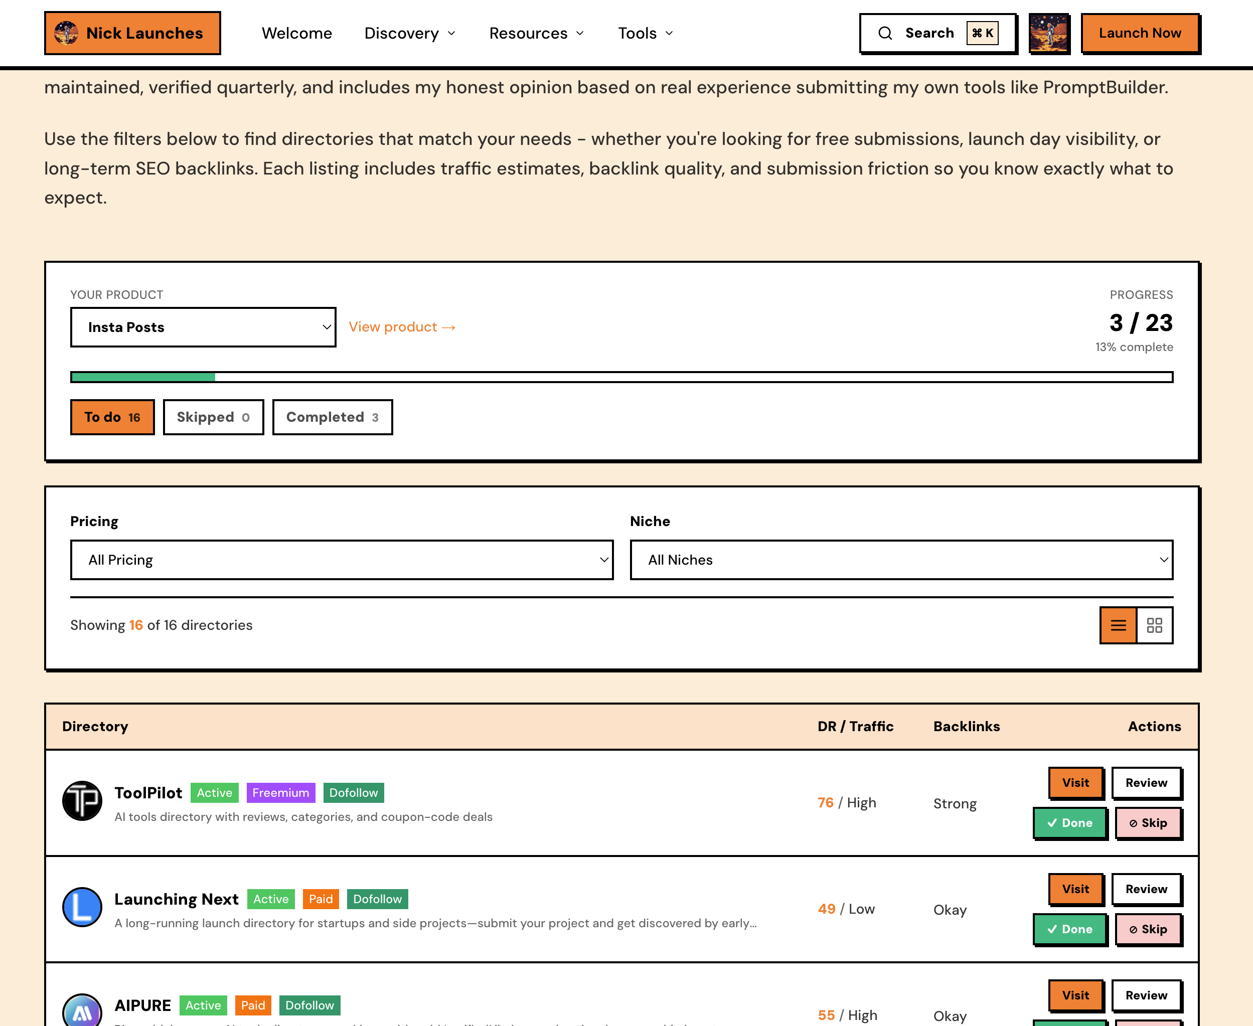Open the All Niches dropdown

901,560
